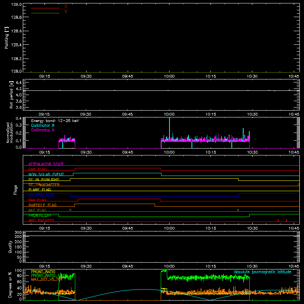Click 10:45 under the Pointing panel
This screenshot has height=304, width=304.
coord(294,76)
